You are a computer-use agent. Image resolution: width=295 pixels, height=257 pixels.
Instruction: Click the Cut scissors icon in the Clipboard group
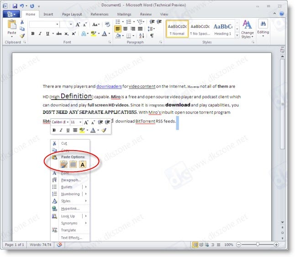tap(22, 22)
